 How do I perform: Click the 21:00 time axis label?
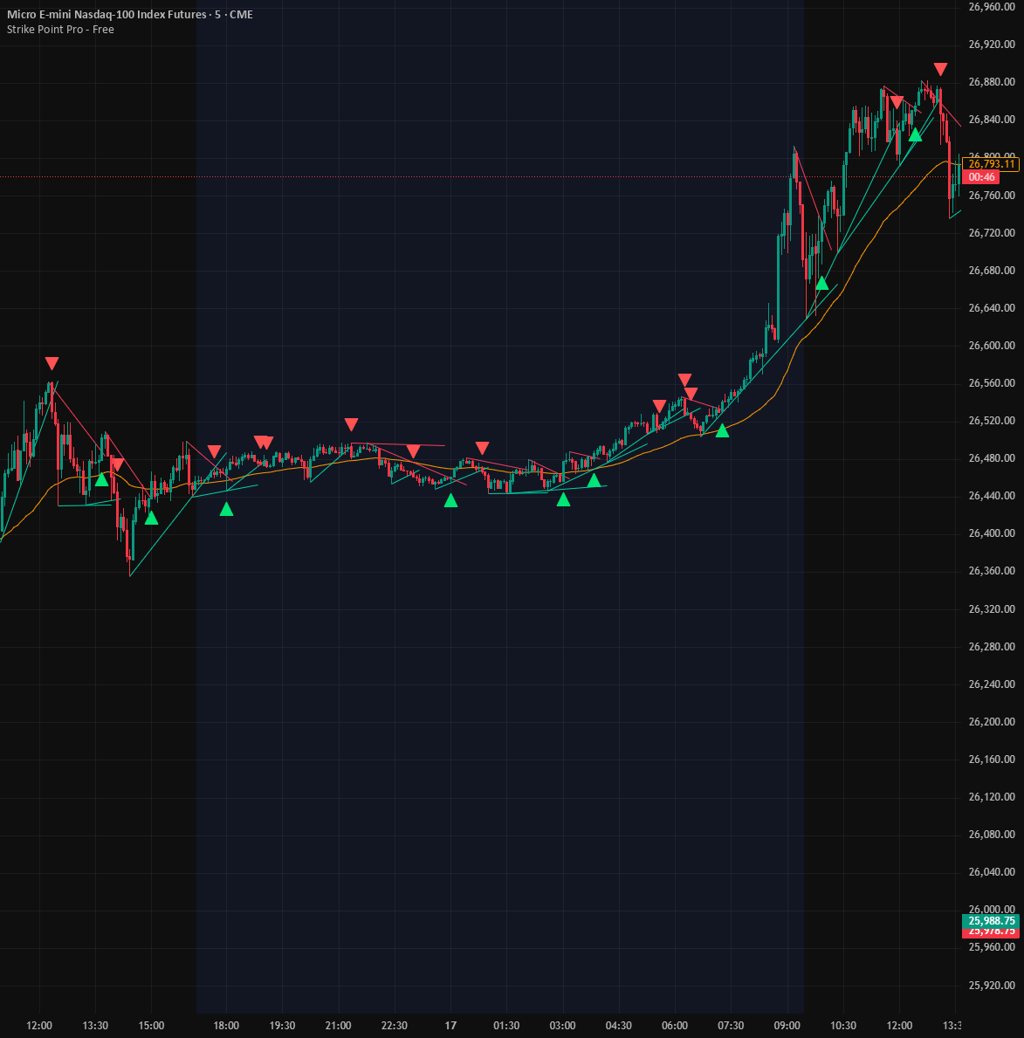pos(338,1026)
